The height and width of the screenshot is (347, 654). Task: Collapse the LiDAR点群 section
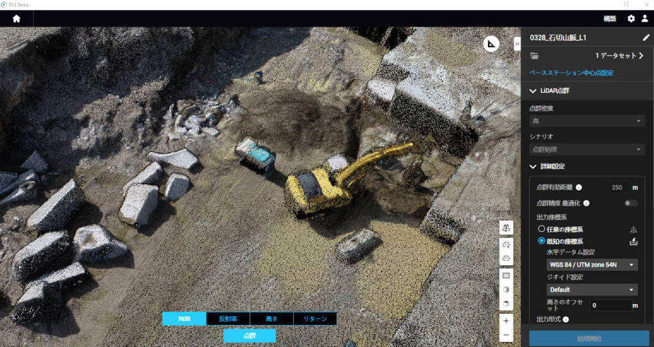(x=533, y=91)
